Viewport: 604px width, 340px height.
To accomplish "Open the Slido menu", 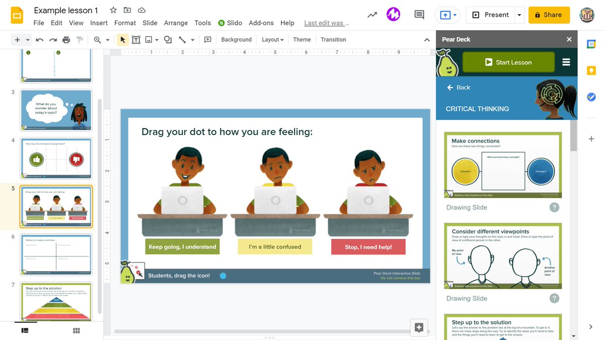I will pyautogui.click(x=230, y=23).
